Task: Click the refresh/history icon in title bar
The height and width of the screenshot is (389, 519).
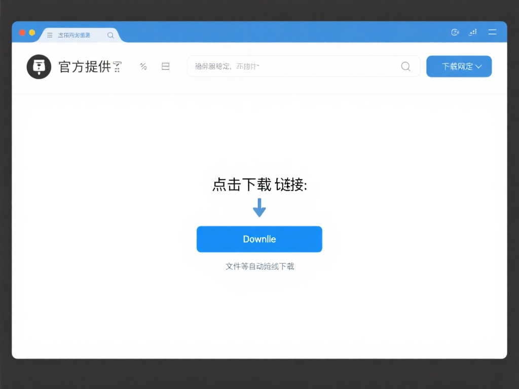Action: 455,32
